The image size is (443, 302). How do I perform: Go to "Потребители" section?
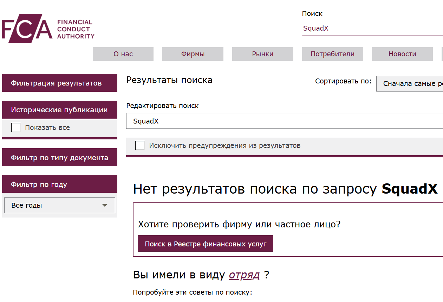(332, 54)
